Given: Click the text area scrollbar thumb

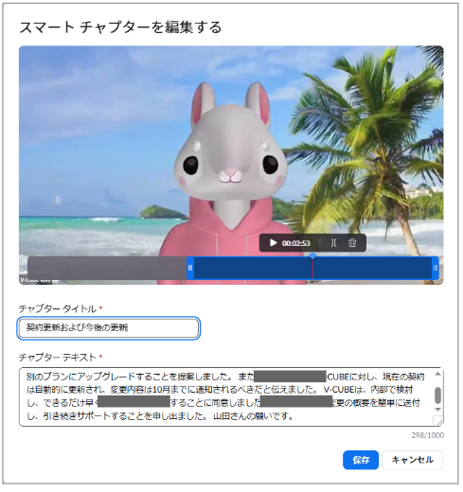Looking at the screenshot, I should (x=437, y=395).
